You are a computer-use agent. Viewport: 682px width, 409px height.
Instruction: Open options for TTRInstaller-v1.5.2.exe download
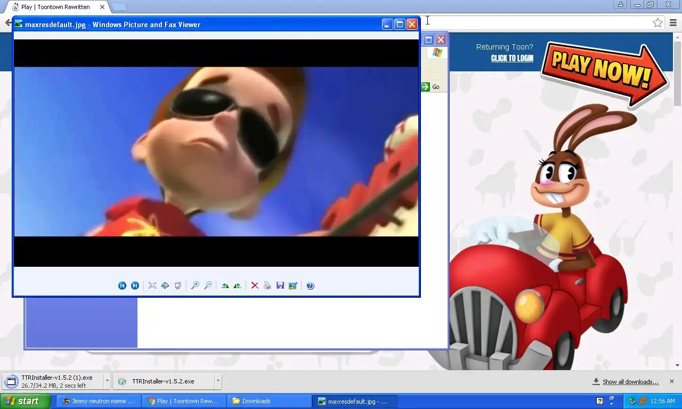[218, 381]
